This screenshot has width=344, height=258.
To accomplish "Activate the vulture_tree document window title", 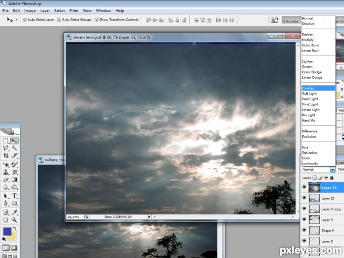I will tap(54, 160).
